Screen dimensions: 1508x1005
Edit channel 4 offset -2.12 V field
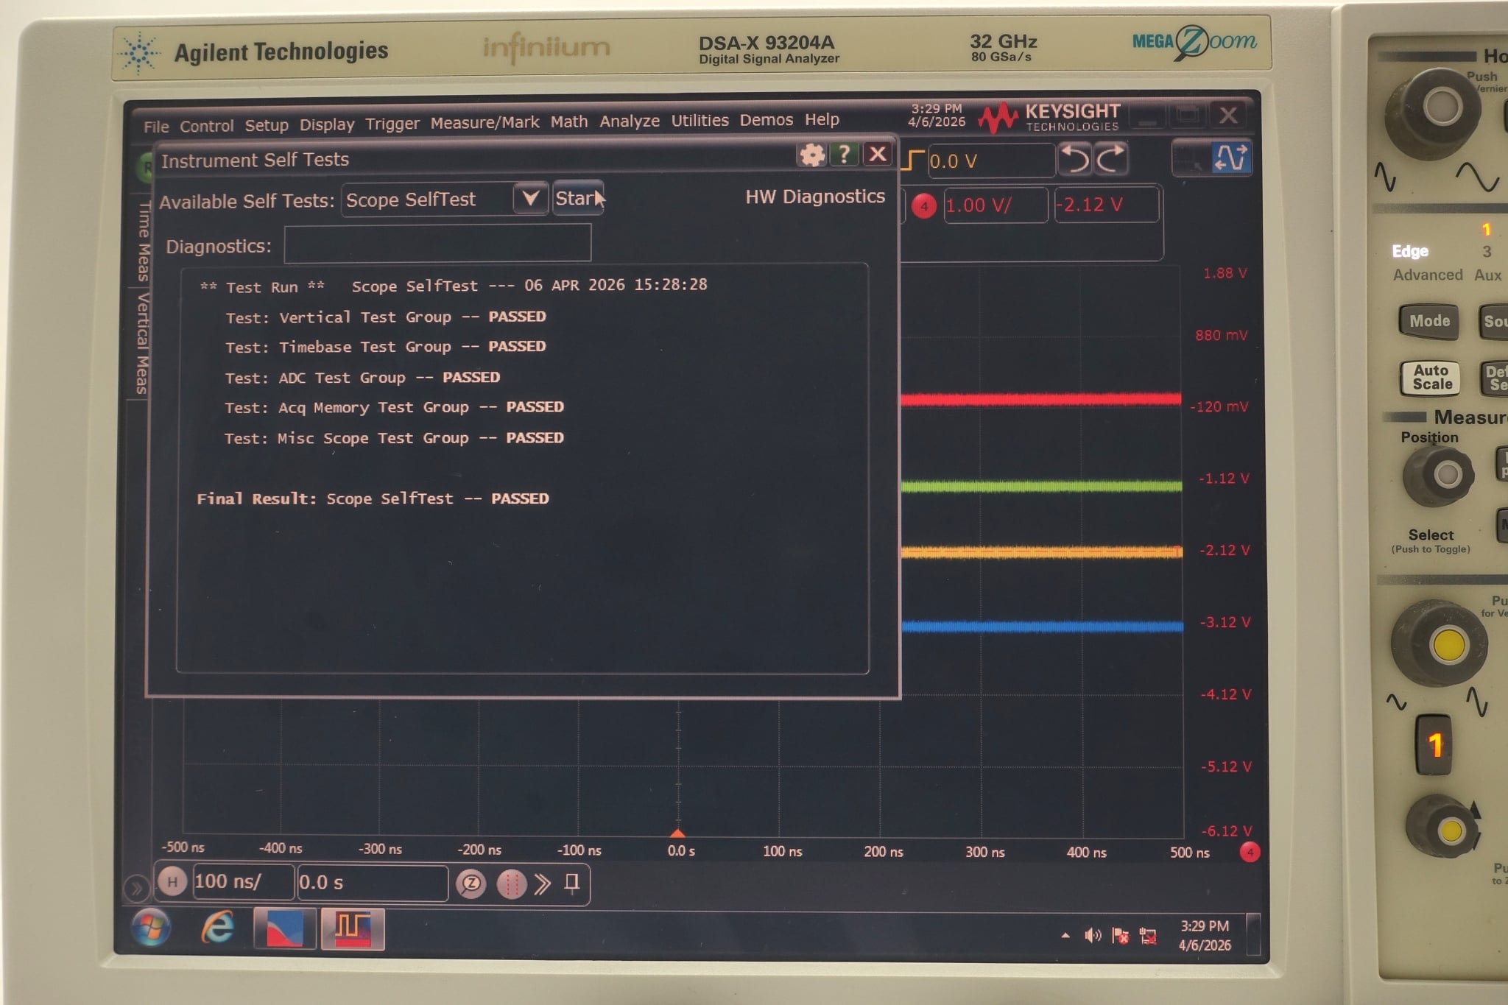(x=1107, y=205)
